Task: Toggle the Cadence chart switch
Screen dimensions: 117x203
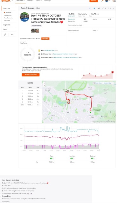Action: tap(93, 158)
